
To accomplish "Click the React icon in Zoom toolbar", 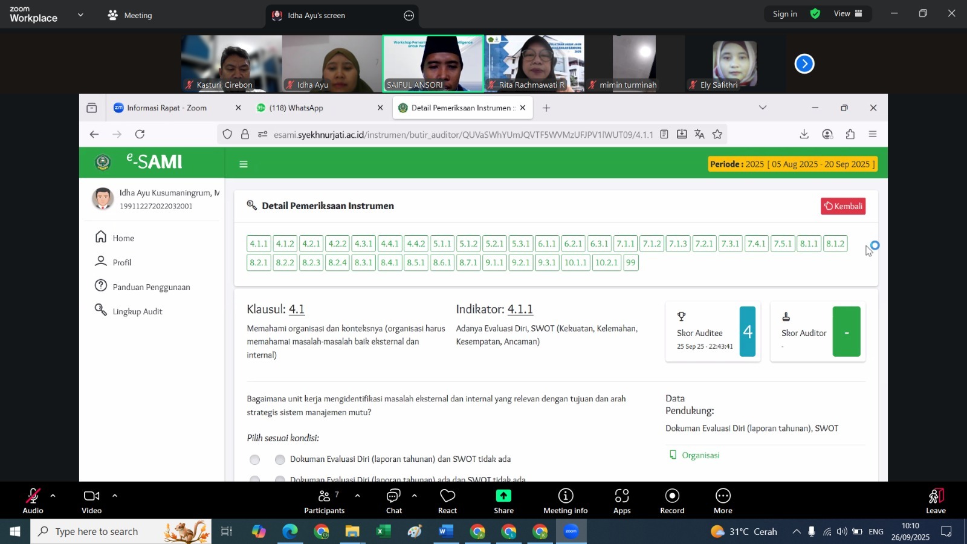I will [x=447, y=497].
